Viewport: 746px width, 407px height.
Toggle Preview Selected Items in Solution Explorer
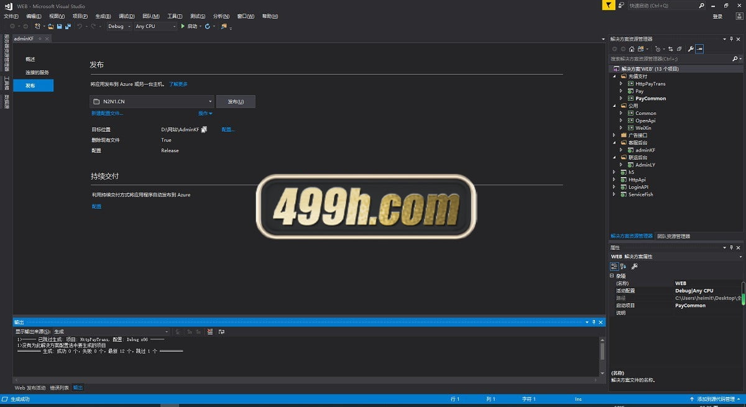tap(699, 48)
